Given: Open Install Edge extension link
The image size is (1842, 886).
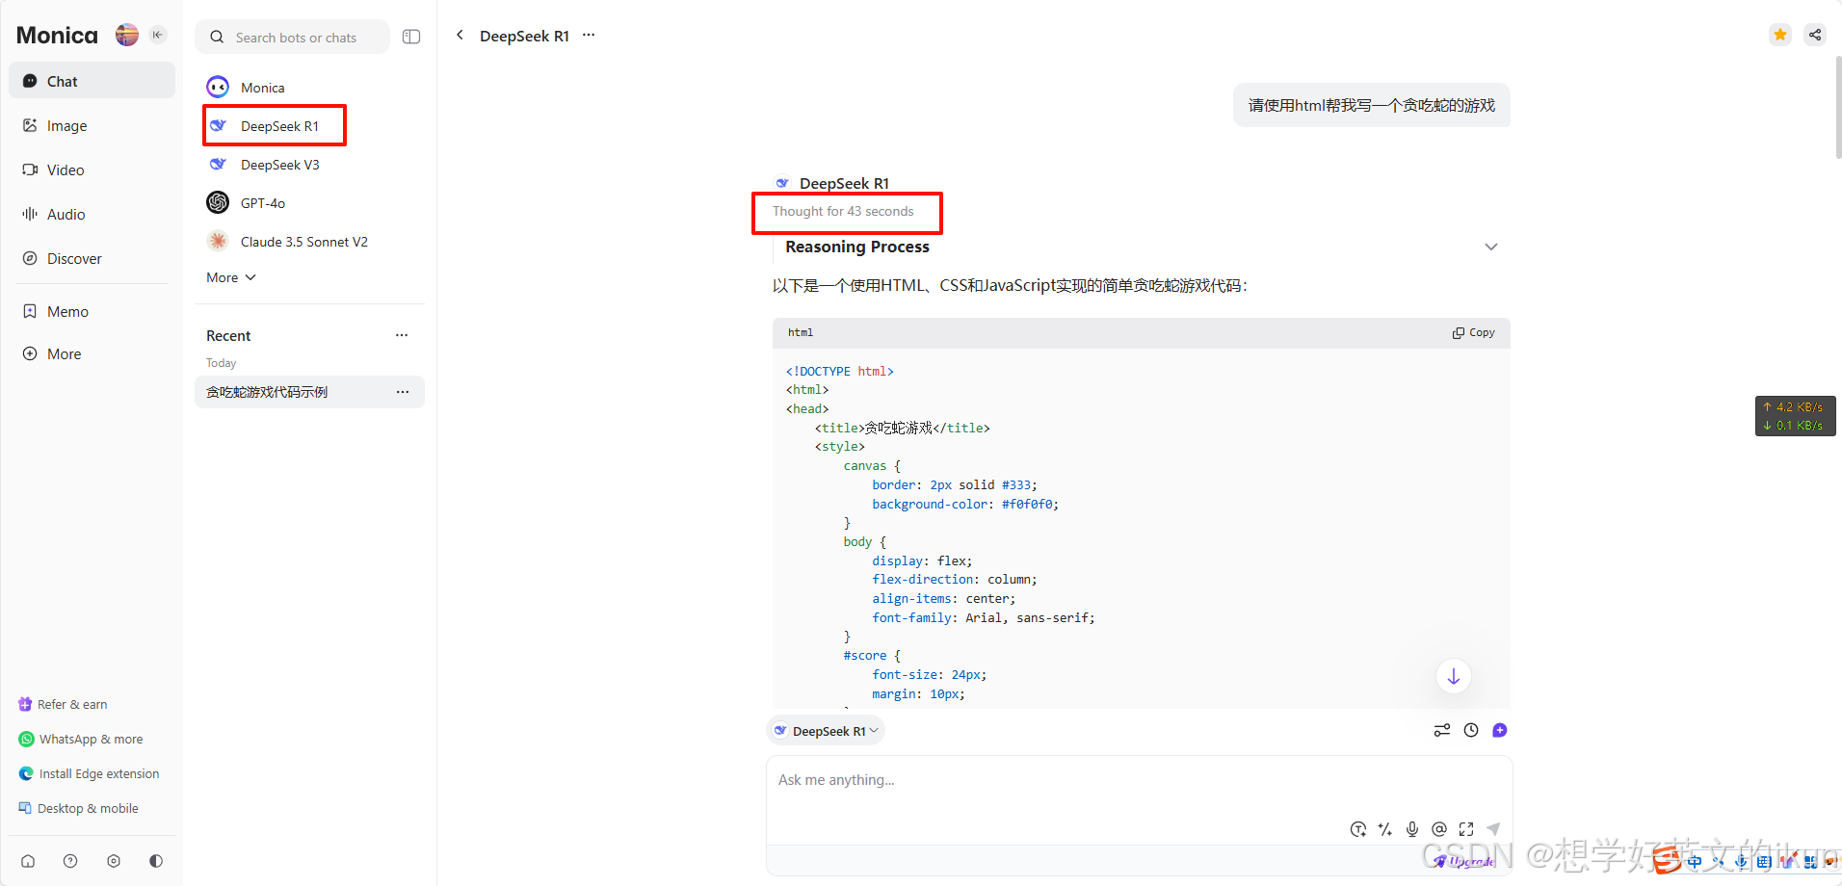Looking at the screenshot, I should point(90,773).
